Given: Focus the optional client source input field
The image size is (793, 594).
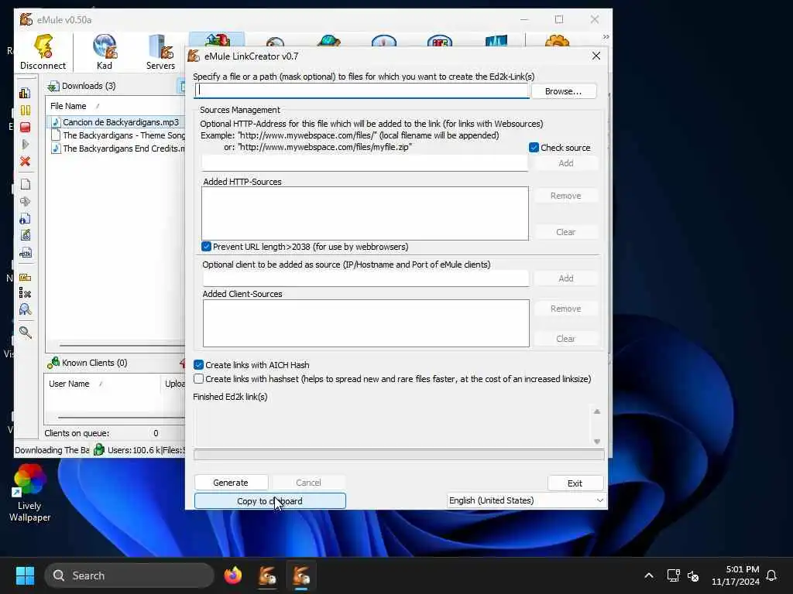Looking at the screenshot, I should 366,278.
